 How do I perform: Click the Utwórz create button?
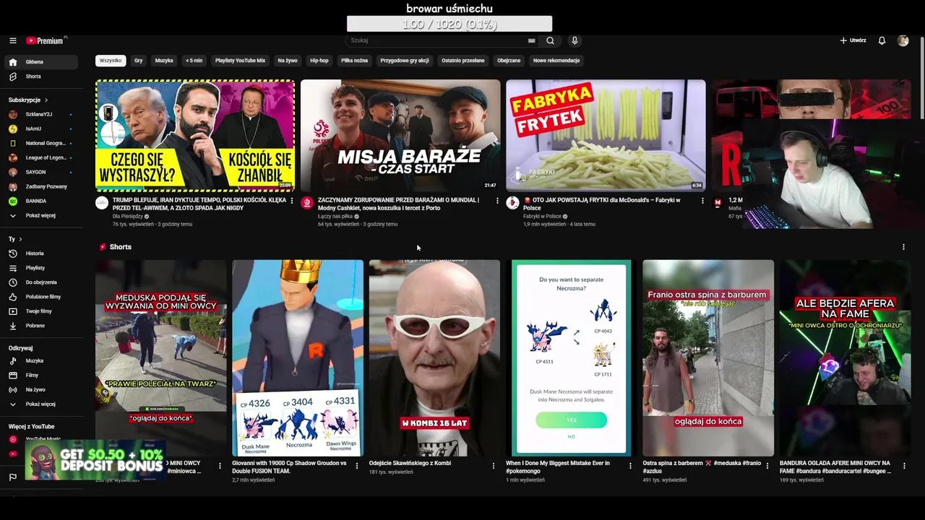(x=853, y=40)
